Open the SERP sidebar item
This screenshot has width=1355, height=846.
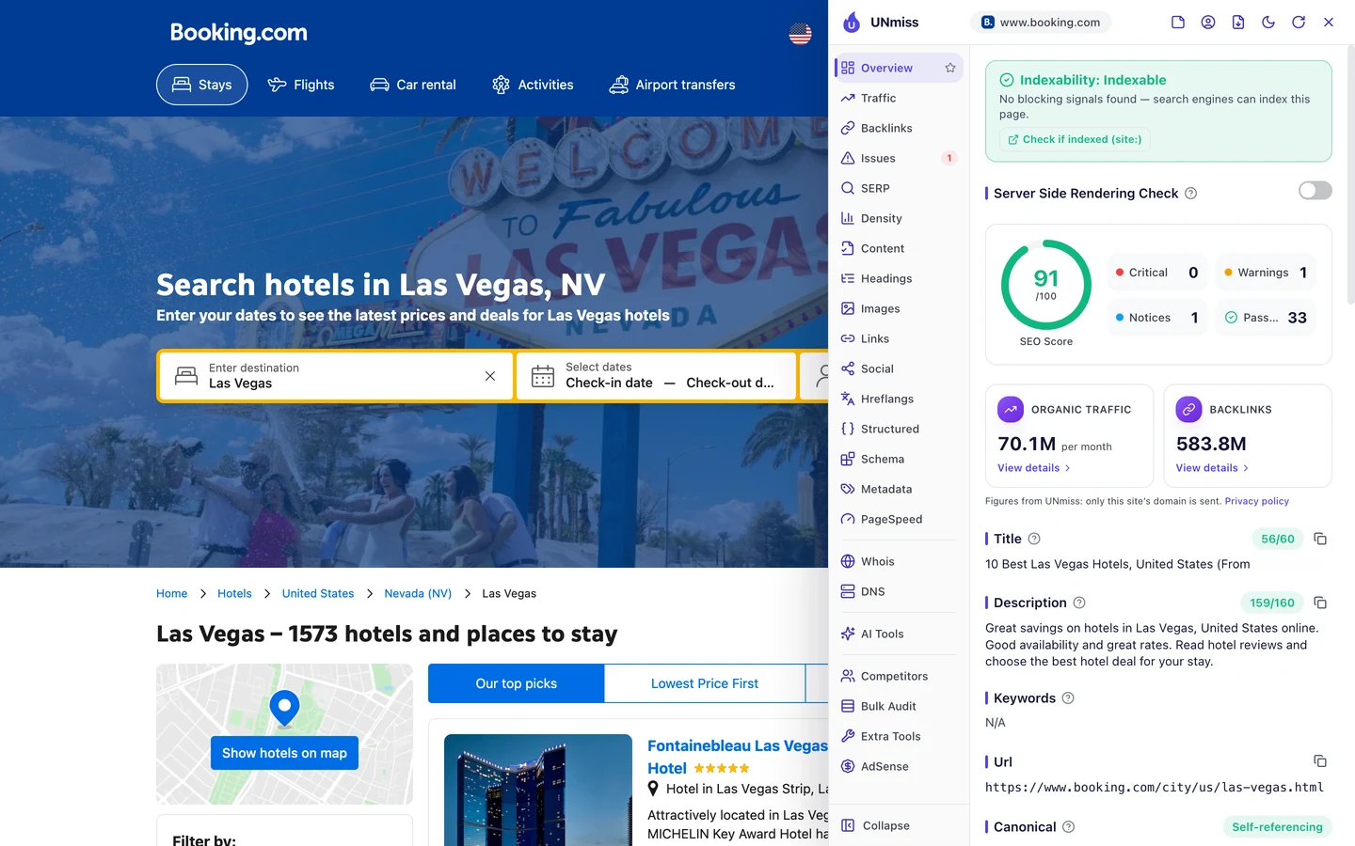899,188
